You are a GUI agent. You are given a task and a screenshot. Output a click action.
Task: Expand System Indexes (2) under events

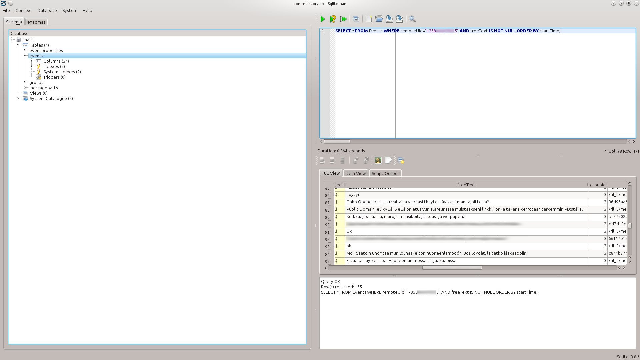pyautogui.click(x=32, y=72)
